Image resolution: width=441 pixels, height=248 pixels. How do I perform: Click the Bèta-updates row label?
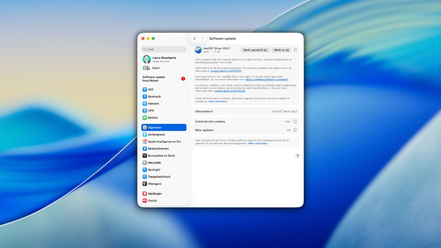point(204,130)
